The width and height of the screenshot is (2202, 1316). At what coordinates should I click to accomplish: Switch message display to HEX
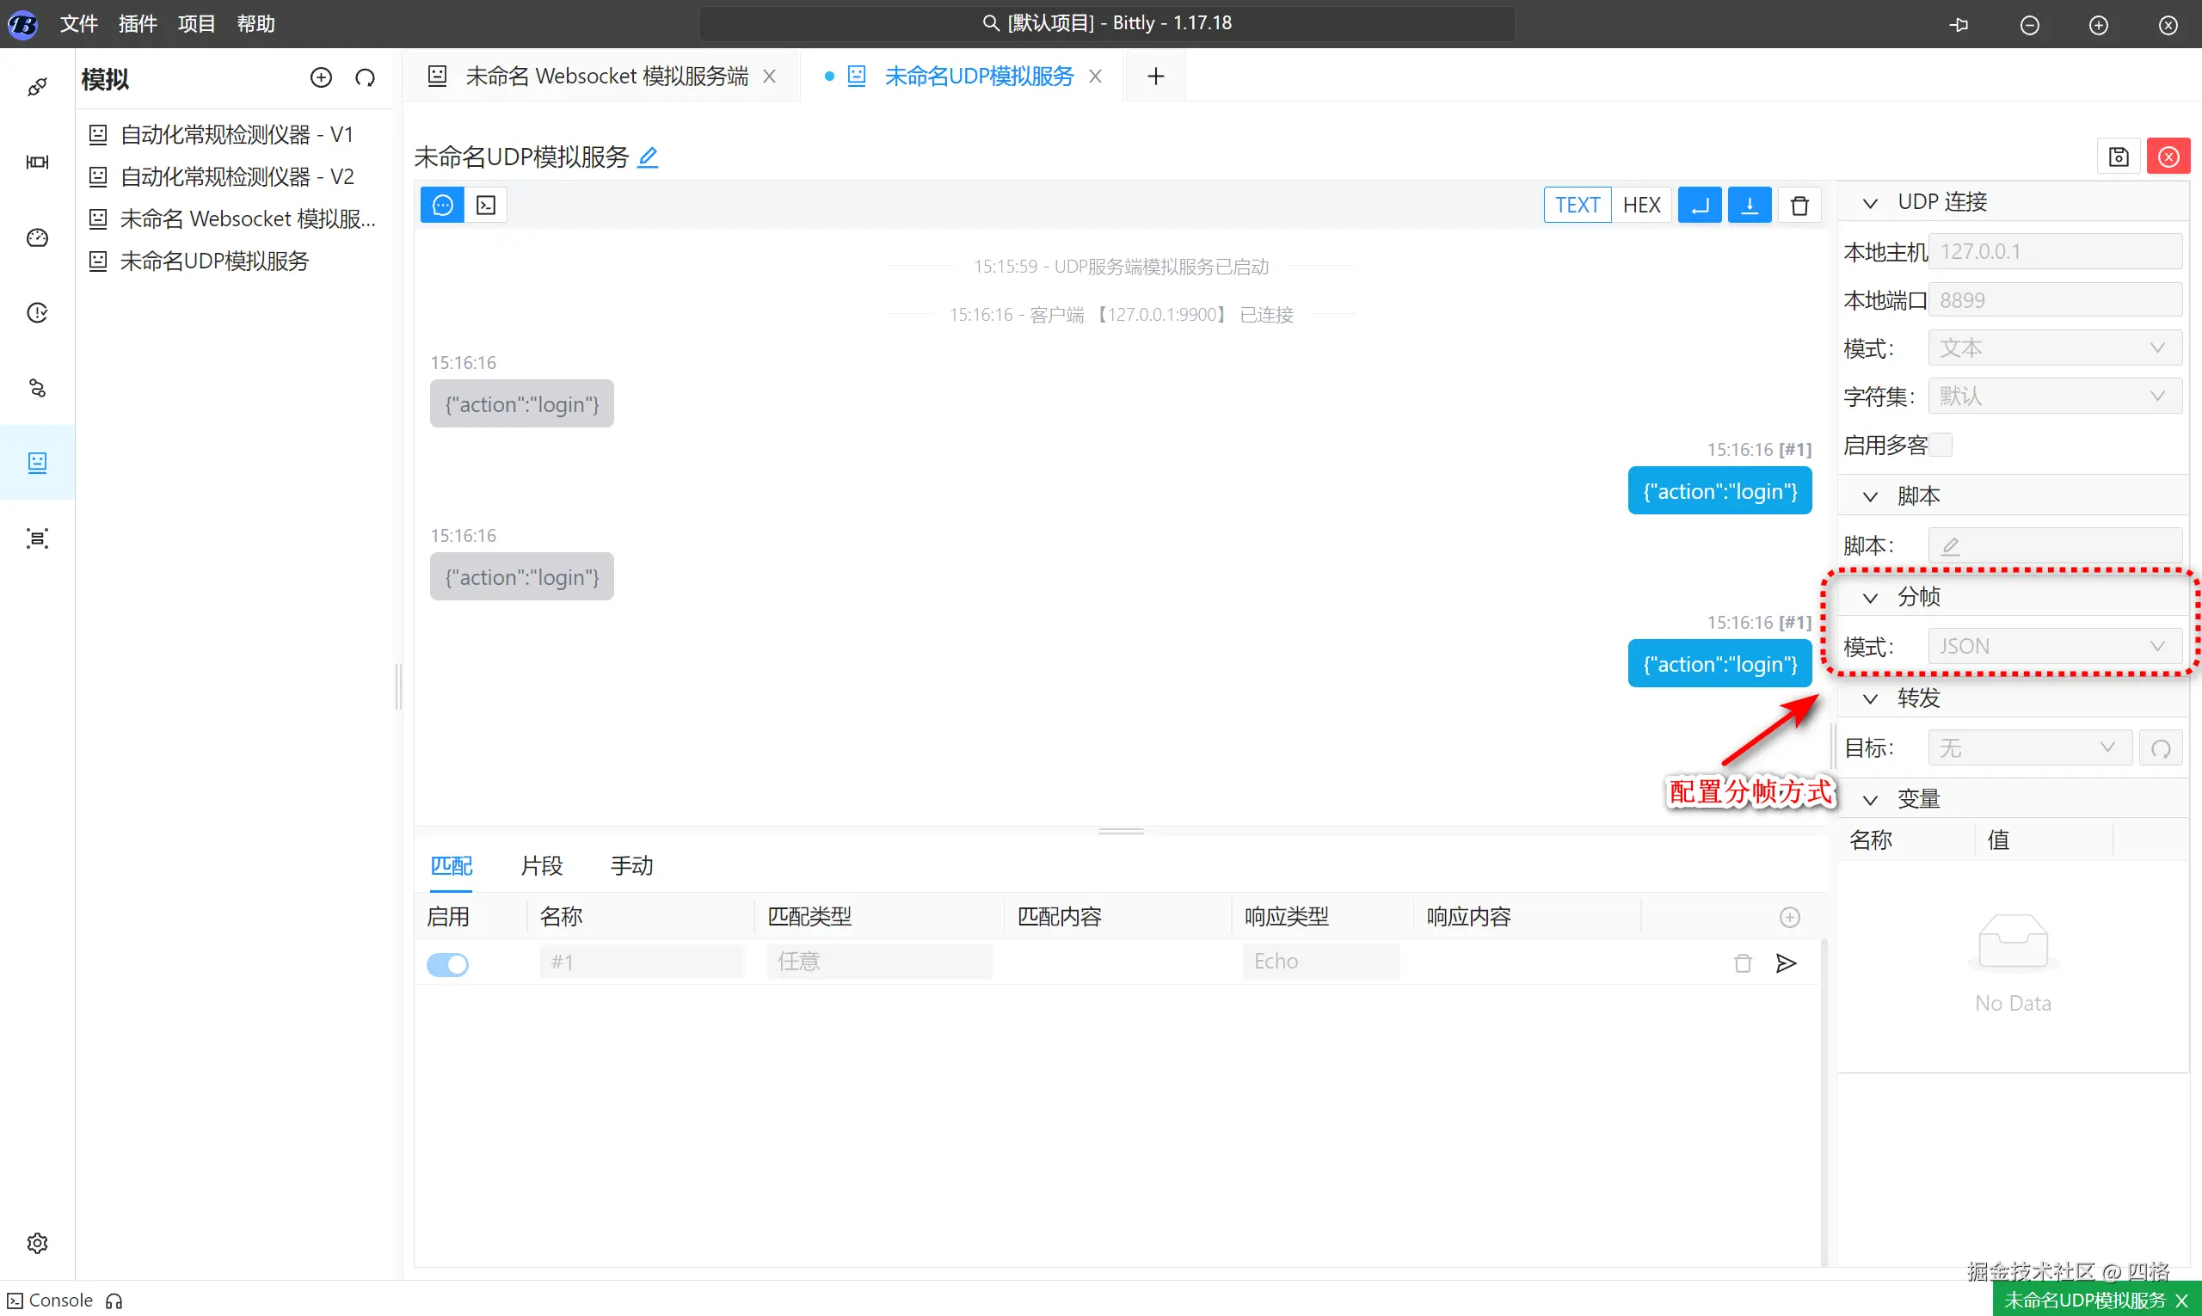[1640, 206]
